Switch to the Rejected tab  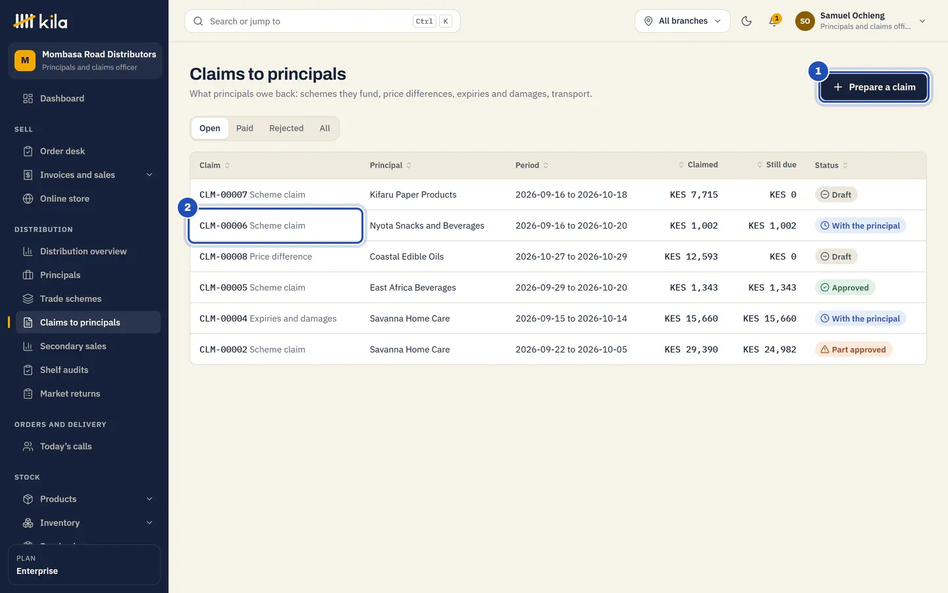coord(286,128)
